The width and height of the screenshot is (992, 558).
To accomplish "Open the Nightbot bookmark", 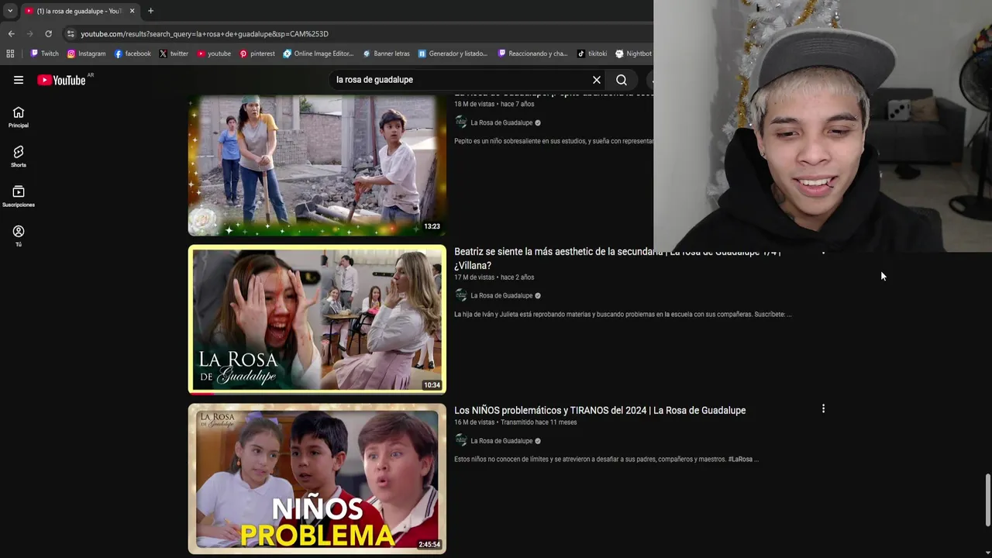I will coord(633,53).
